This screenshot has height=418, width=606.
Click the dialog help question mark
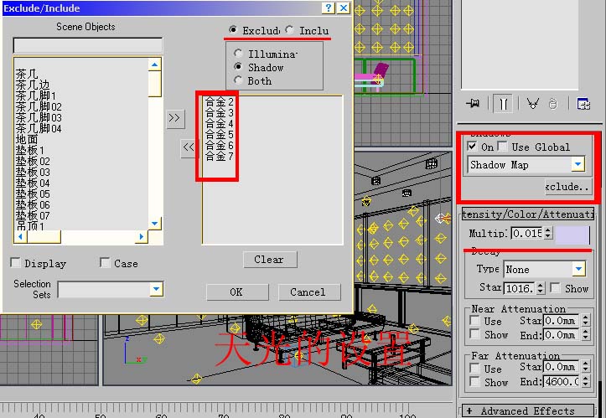point(328,8)
